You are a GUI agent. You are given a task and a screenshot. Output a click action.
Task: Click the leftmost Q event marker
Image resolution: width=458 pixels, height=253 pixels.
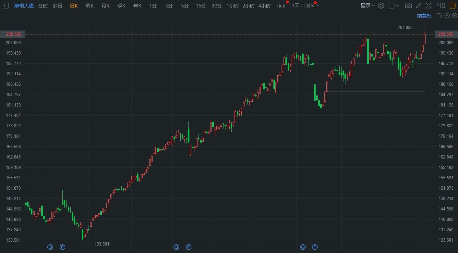[x=50, y=247]
